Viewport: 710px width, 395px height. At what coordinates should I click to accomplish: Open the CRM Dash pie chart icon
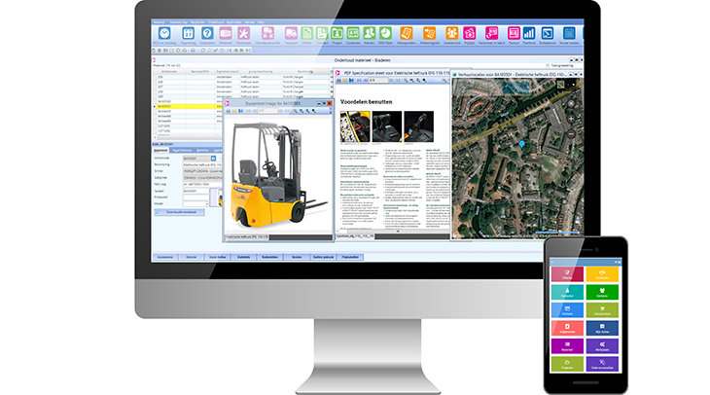(x=385, y=33)
